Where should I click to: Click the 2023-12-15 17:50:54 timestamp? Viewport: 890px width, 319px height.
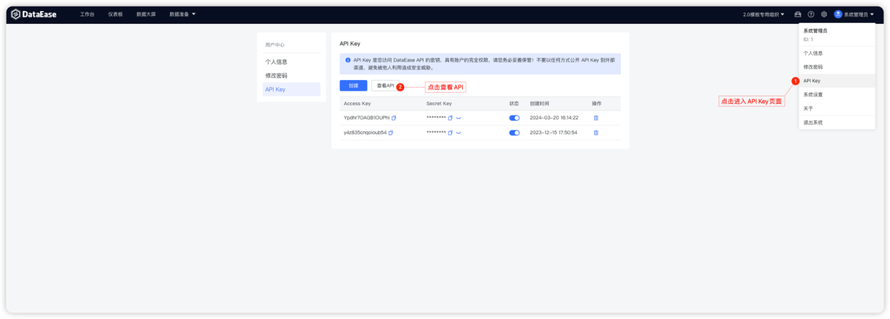554,133
